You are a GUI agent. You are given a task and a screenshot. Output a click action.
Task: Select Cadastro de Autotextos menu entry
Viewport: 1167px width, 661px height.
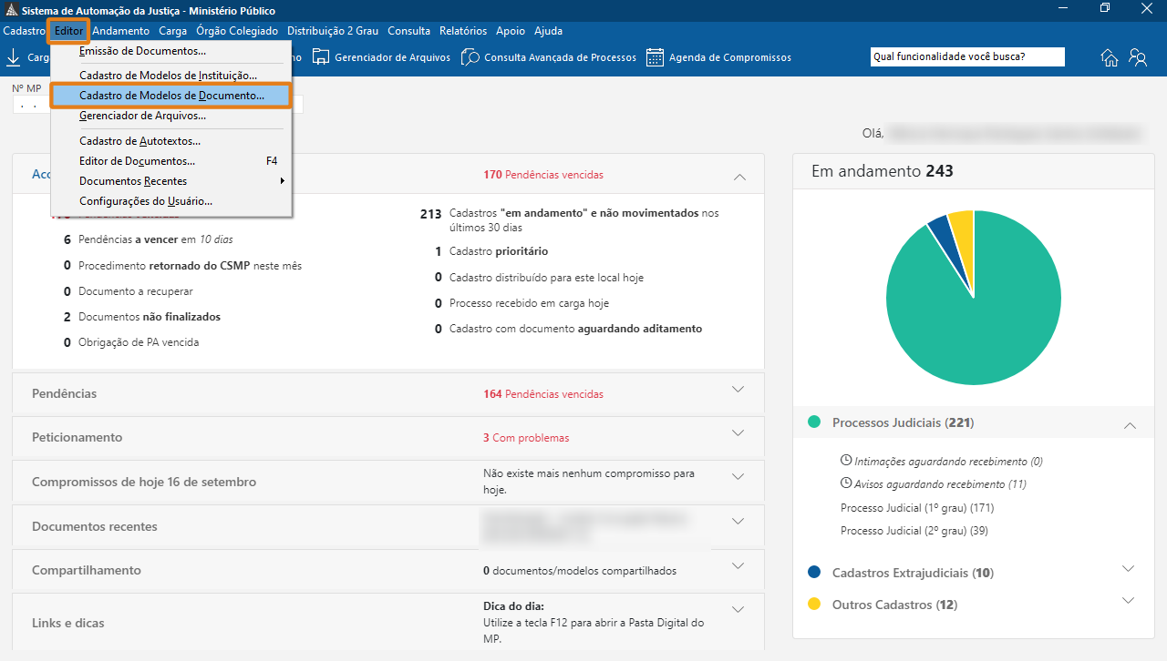[x=171, y=140]
